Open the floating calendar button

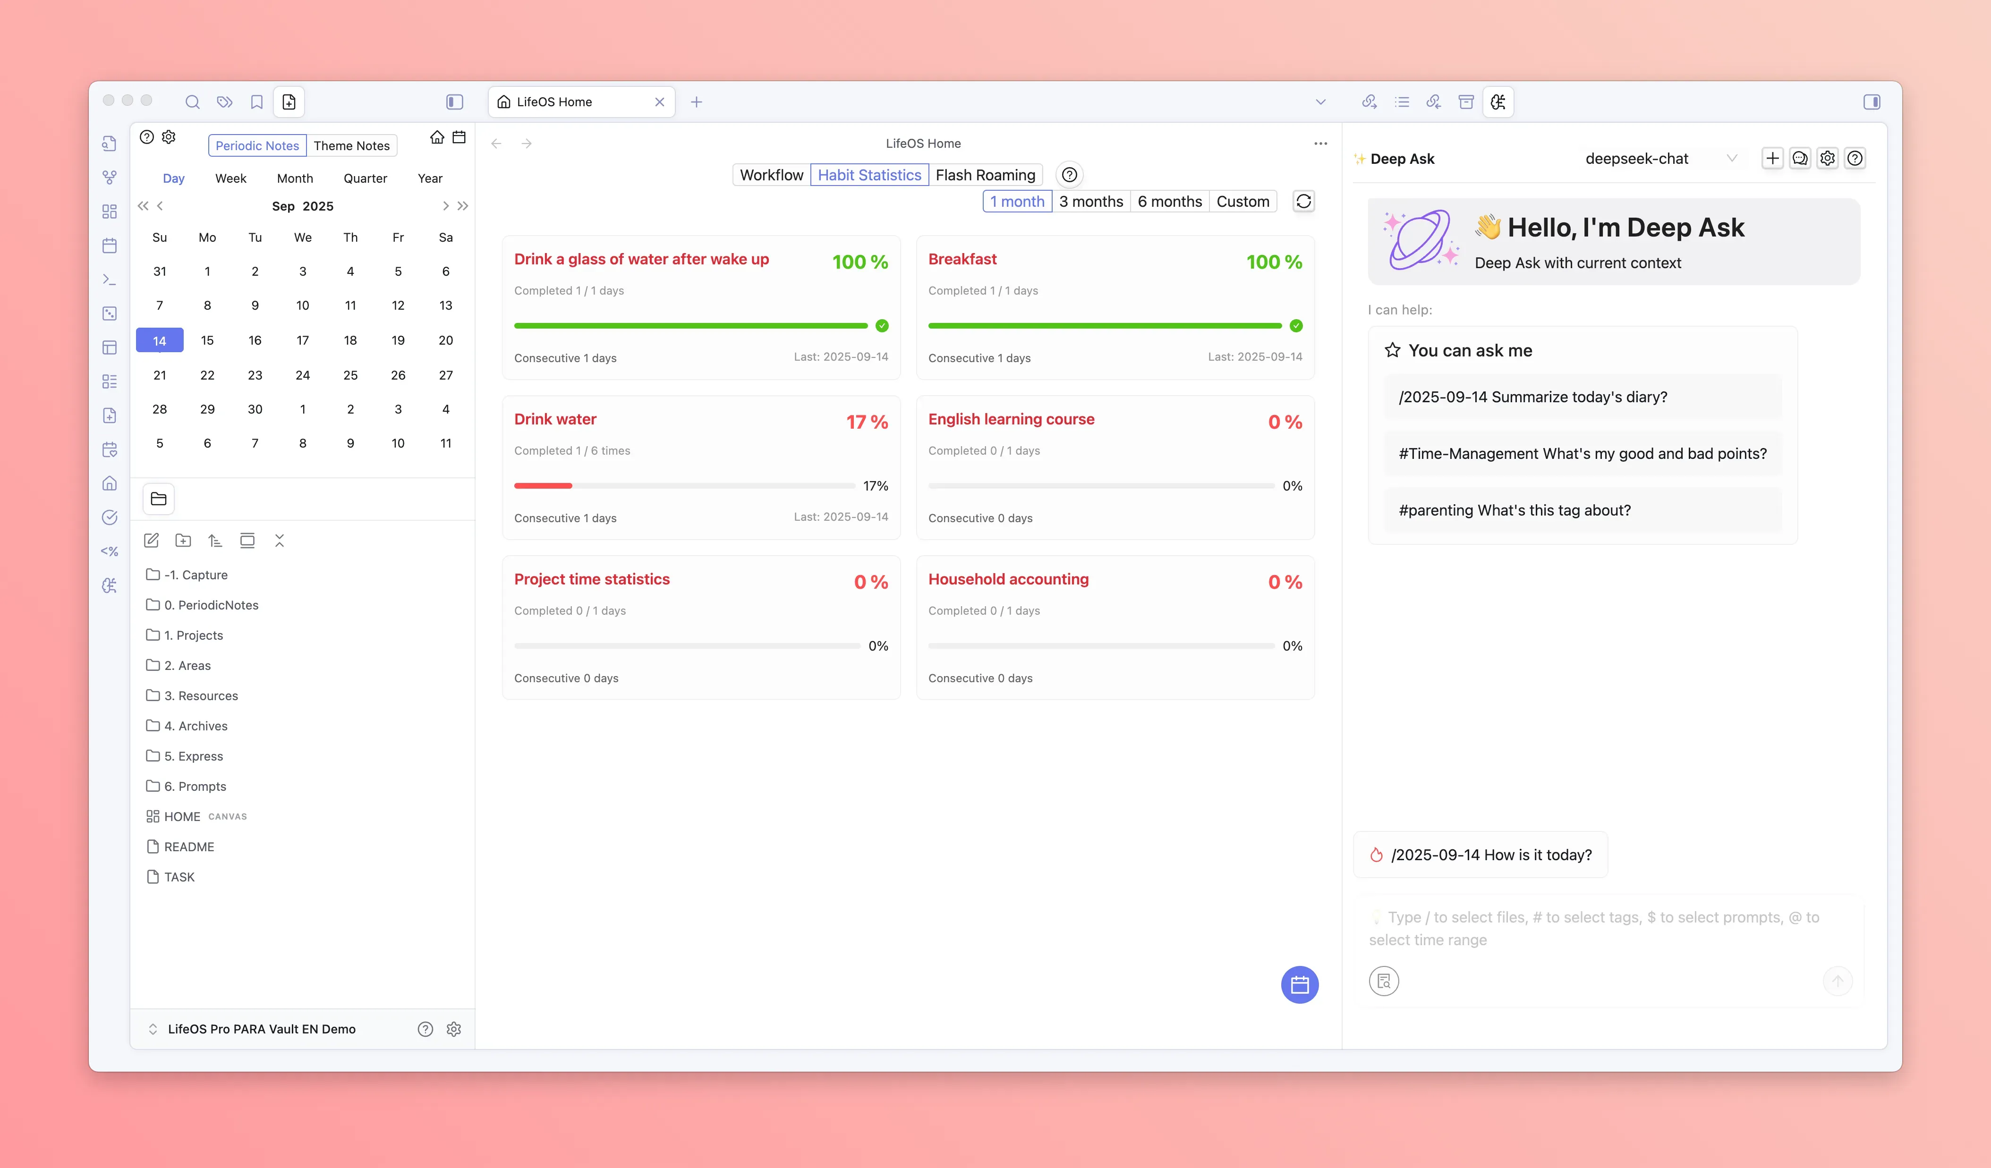(x=1299, y=984)
